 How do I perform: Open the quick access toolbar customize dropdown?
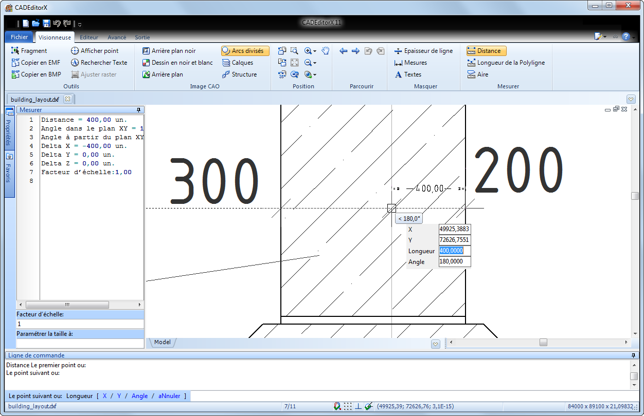point(80,24)
